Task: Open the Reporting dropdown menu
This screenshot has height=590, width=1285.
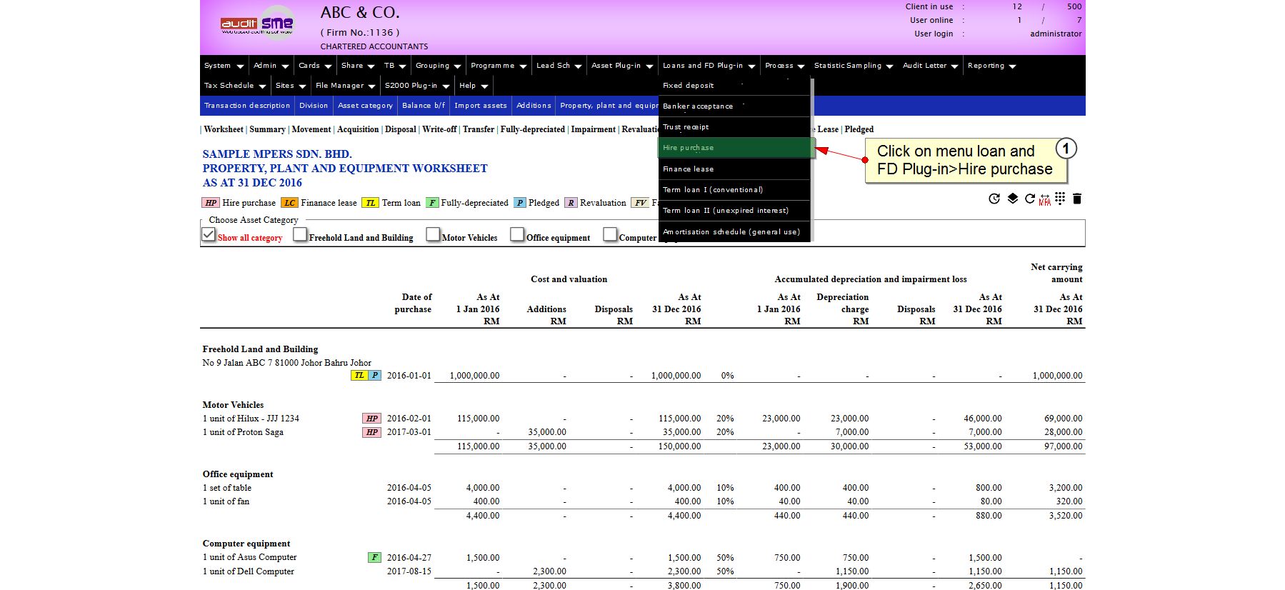Action: point(991,66)
